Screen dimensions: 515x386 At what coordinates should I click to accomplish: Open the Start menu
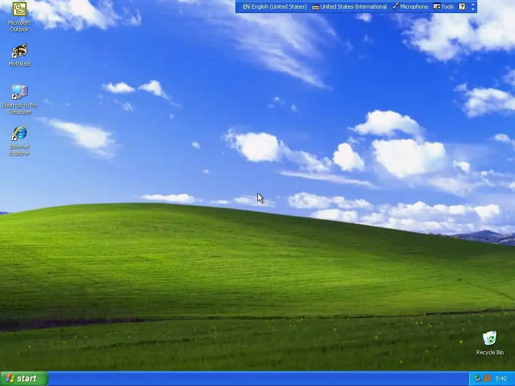click(24, 378)
